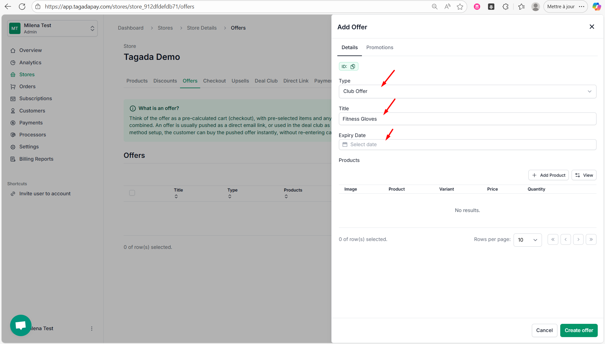
Task: Go to the next page of products
Action: tap(578, 239)
